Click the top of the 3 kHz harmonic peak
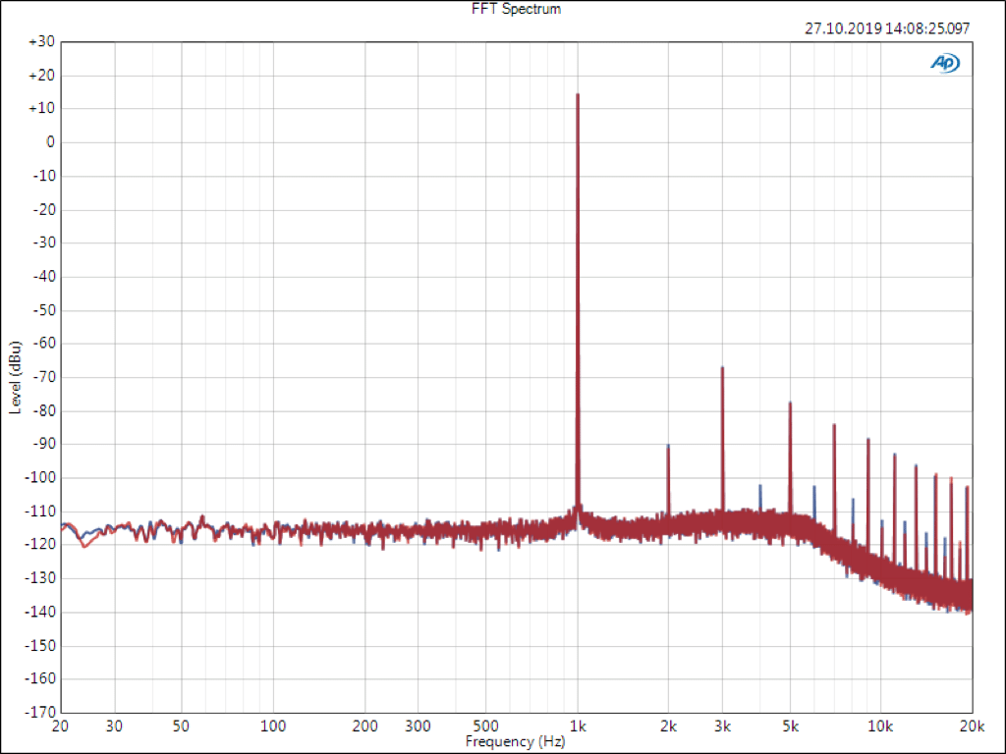 tap(722, 368)
